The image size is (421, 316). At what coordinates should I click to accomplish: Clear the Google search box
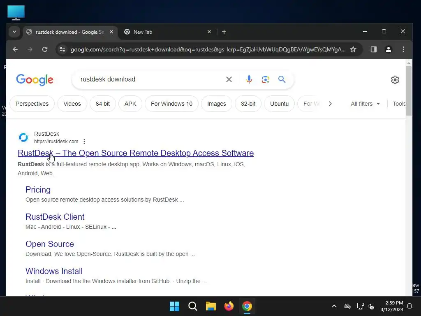click(x=229, y=79)
